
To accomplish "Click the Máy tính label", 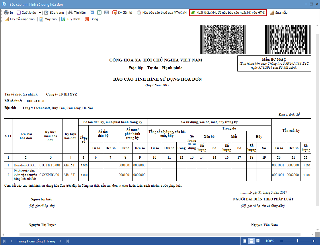I will (51, 19).
